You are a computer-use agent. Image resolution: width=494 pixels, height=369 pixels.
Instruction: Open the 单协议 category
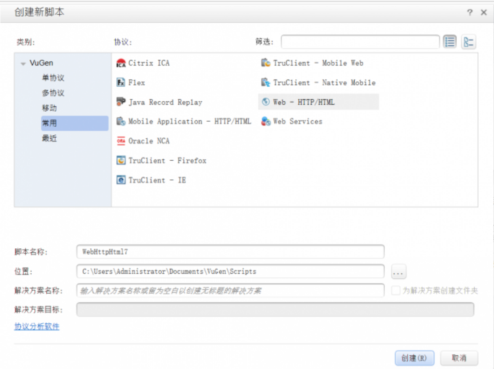(53, 78)
